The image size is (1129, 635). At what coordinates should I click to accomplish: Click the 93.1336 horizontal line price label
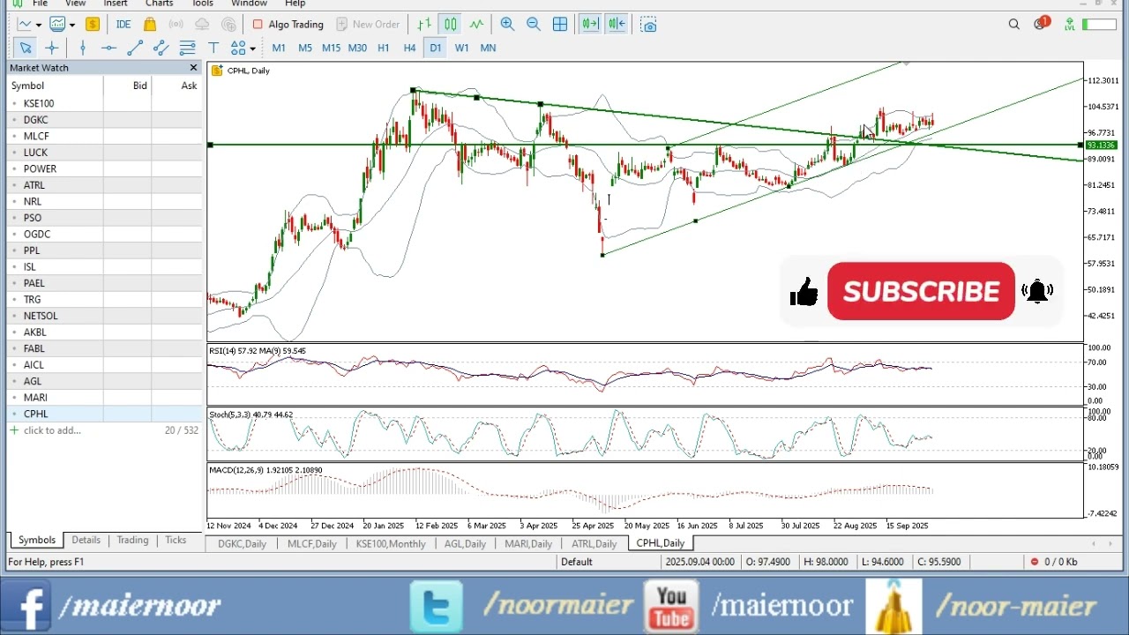[x=1101, y=145]
